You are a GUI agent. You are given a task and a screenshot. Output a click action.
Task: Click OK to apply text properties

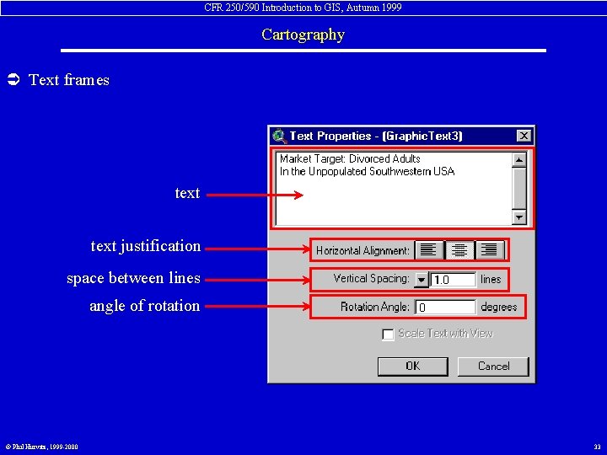(x=412, y=367)
